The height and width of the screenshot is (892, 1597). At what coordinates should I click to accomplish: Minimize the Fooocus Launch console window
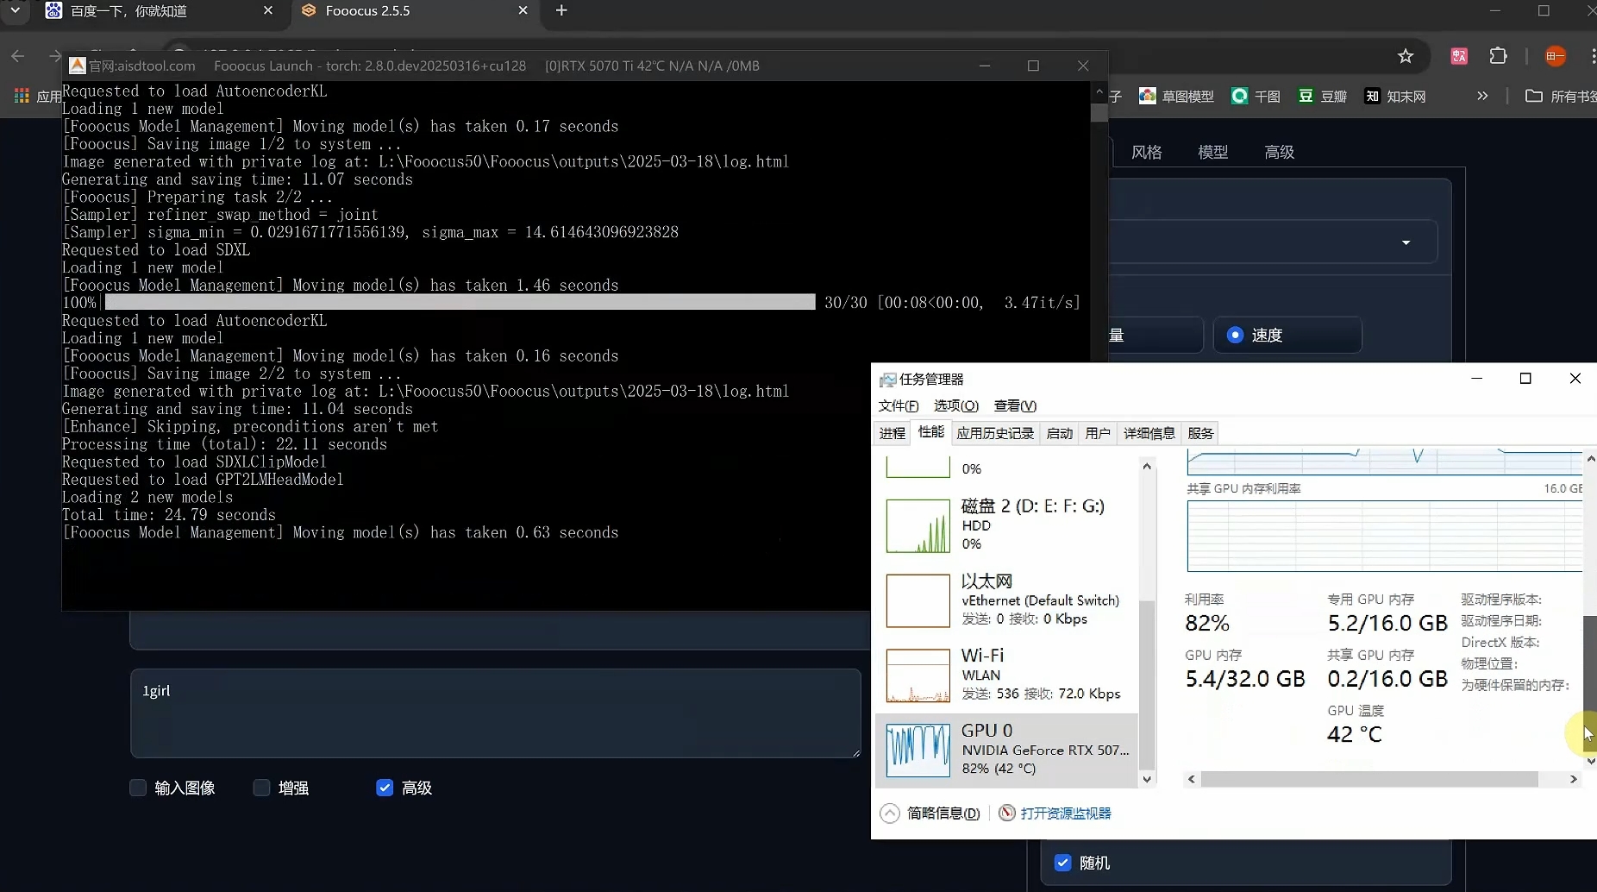pyautogui.click(x=985, y=66)
